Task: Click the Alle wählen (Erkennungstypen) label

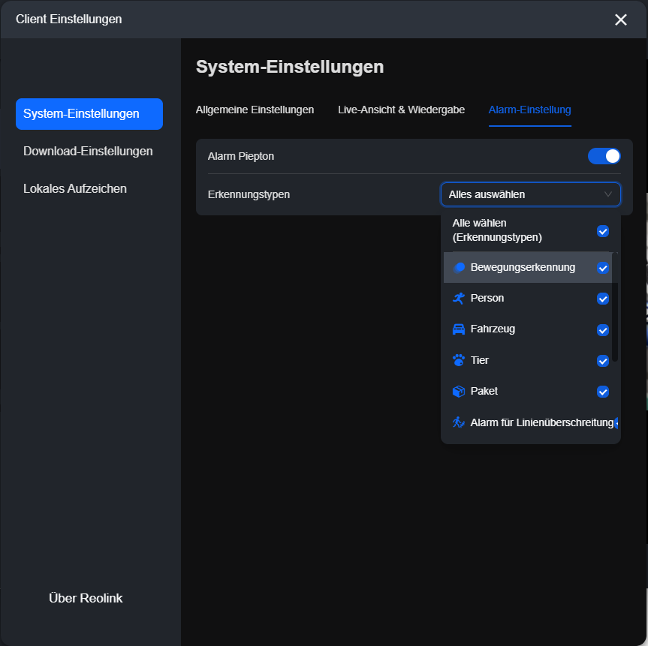Action: click(x=497, y=230)
